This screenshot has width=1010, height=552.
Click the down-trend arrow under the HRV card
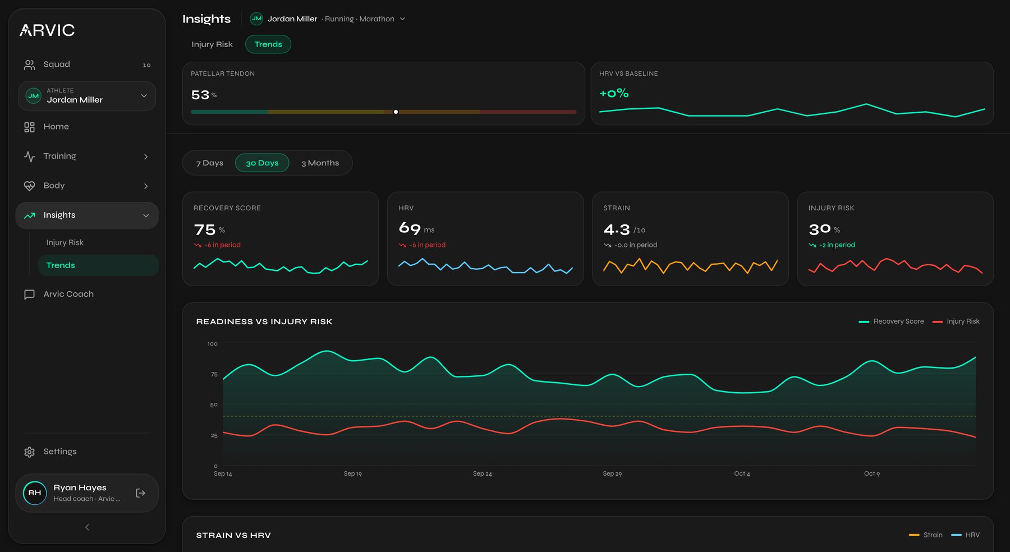click(x=402, y=245)
